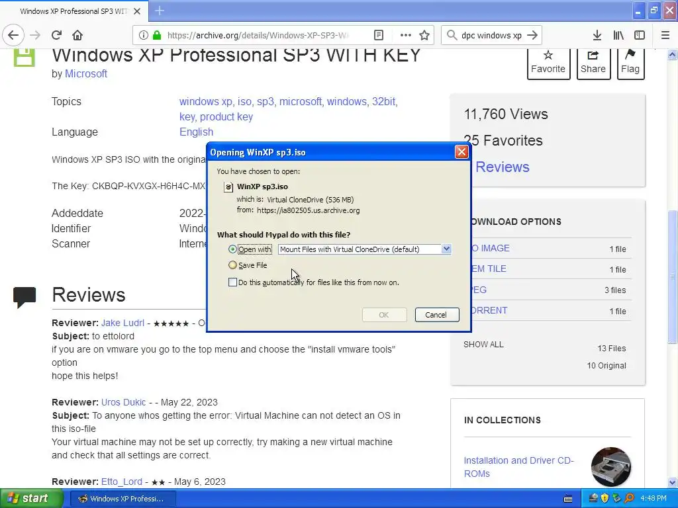View the green secure connection padlock
The height and width of the screenshot is (508, 678).
pyautogui.click(x=156, y=35)
